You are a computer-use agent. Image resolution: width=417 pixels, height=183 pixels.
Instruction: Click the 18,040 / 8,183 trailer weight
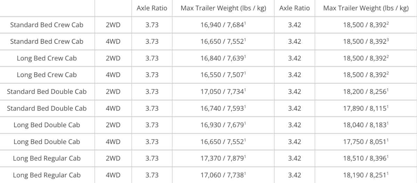366,125
